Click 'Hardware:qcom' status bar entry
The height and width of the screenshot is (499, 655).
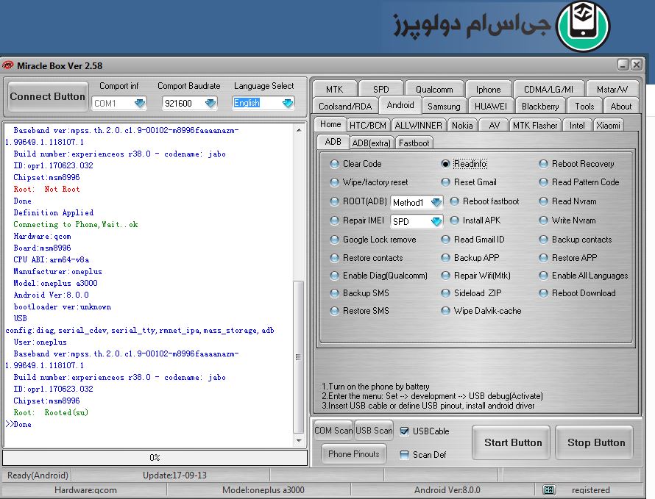(x=85, y=490)
